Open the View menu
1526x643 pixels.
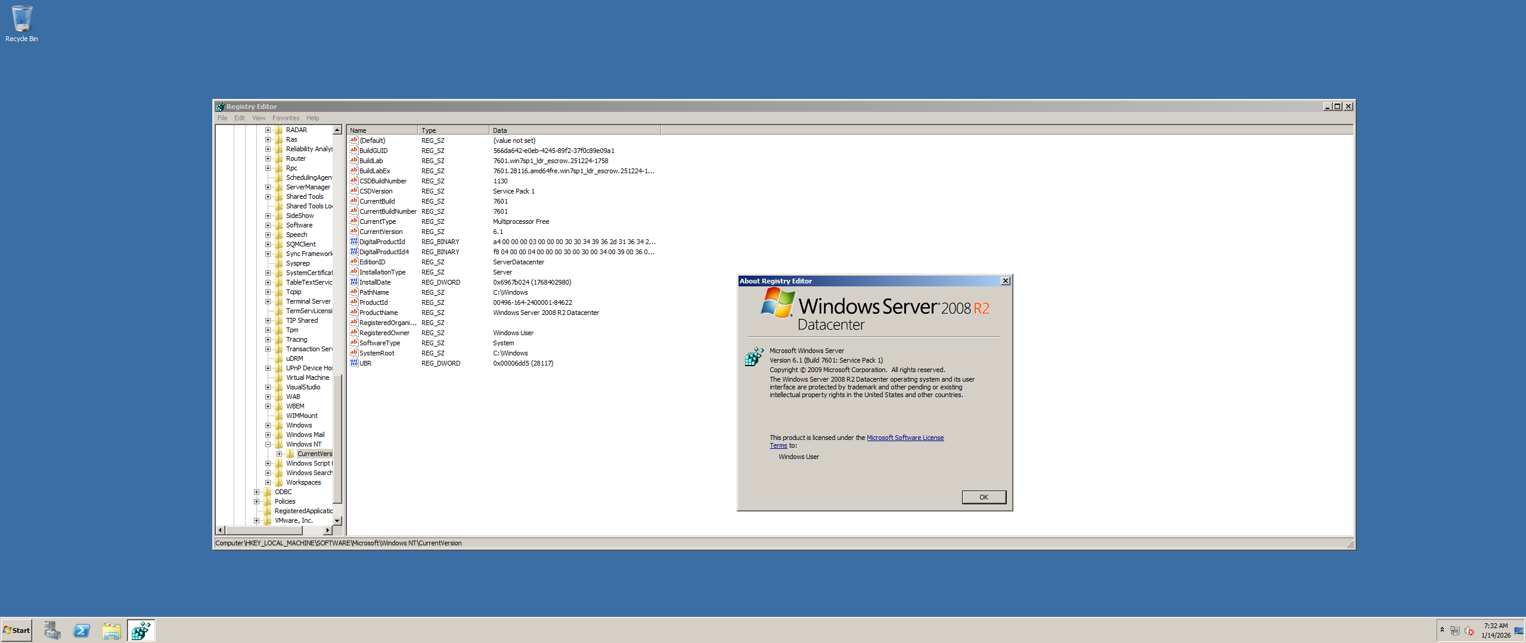point(258,118)
